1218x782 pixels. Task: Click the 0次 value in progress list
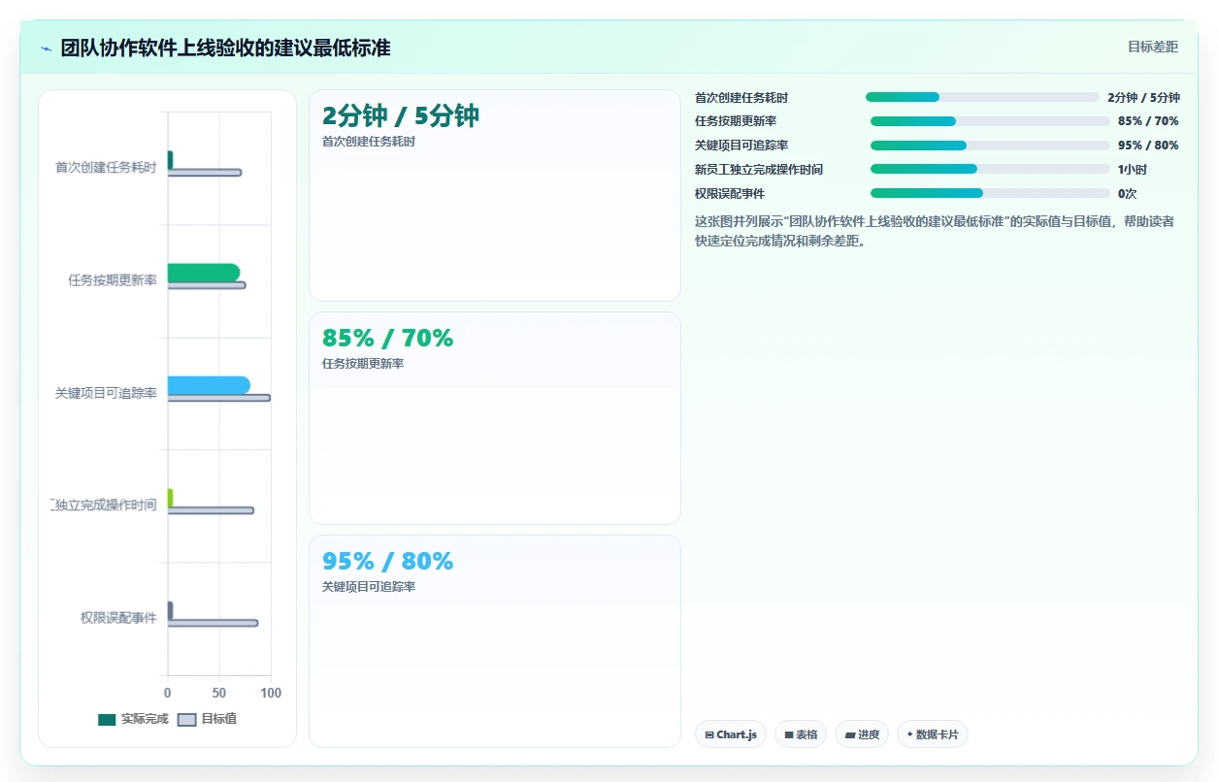(x=1128, y=194)
